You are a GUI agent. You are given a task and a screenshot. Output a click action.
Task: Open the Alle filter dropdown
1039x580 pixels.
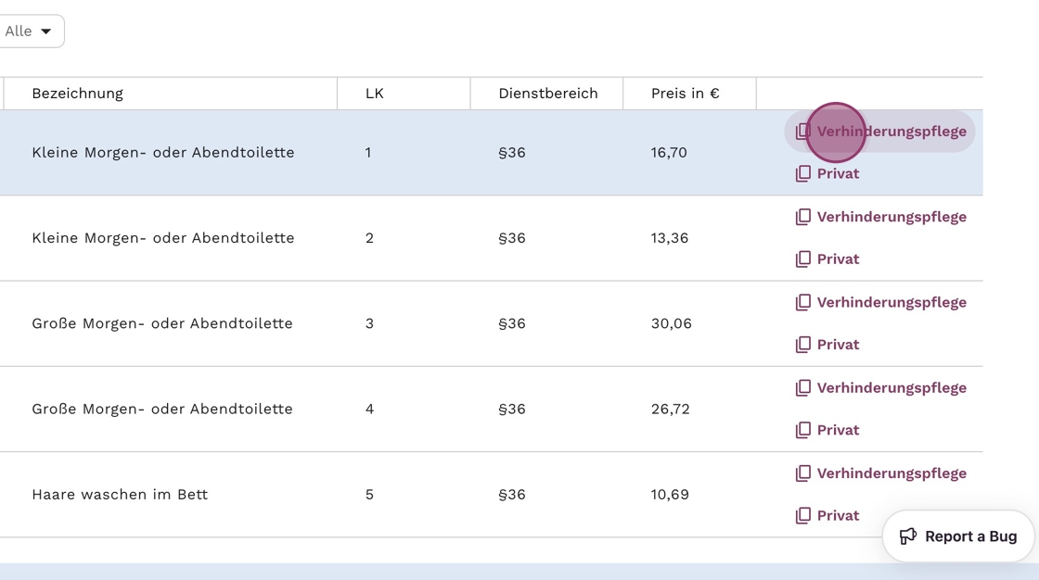point(30,32)
